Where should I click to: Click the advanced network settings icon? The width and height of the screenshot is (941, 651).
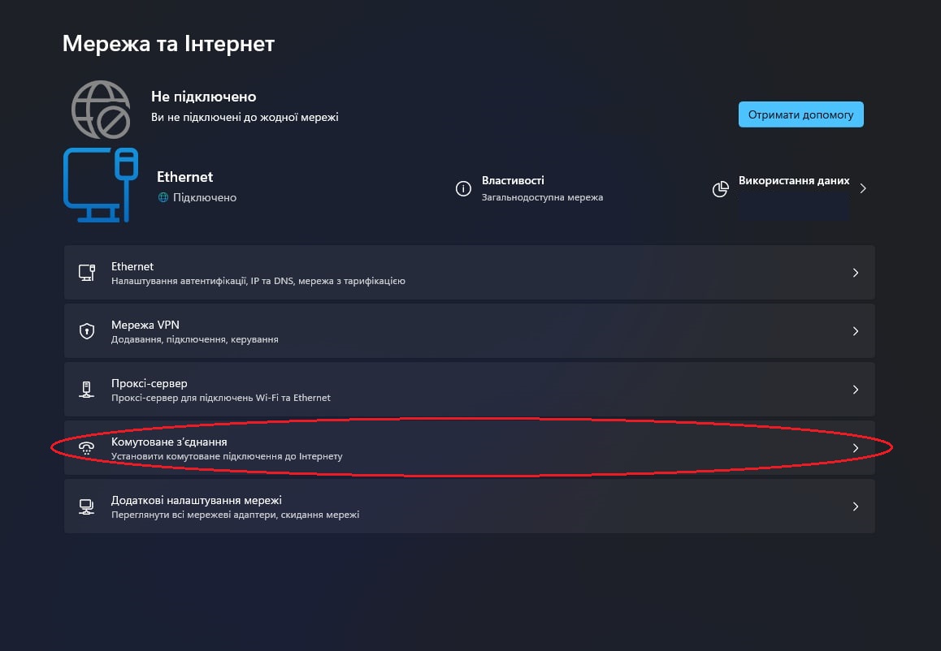coord(87,507)
